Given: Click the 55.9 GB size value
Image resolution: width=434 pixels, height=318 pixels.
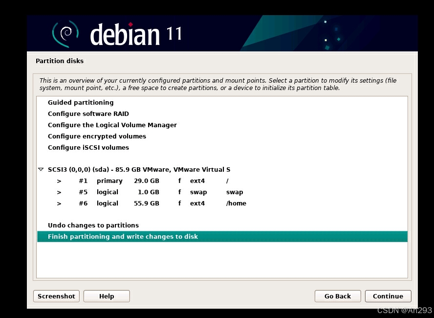Looking at the screenshot, I should point(147,204).
